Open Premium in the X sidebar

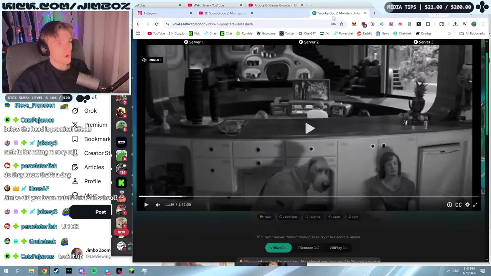(89, 125)
